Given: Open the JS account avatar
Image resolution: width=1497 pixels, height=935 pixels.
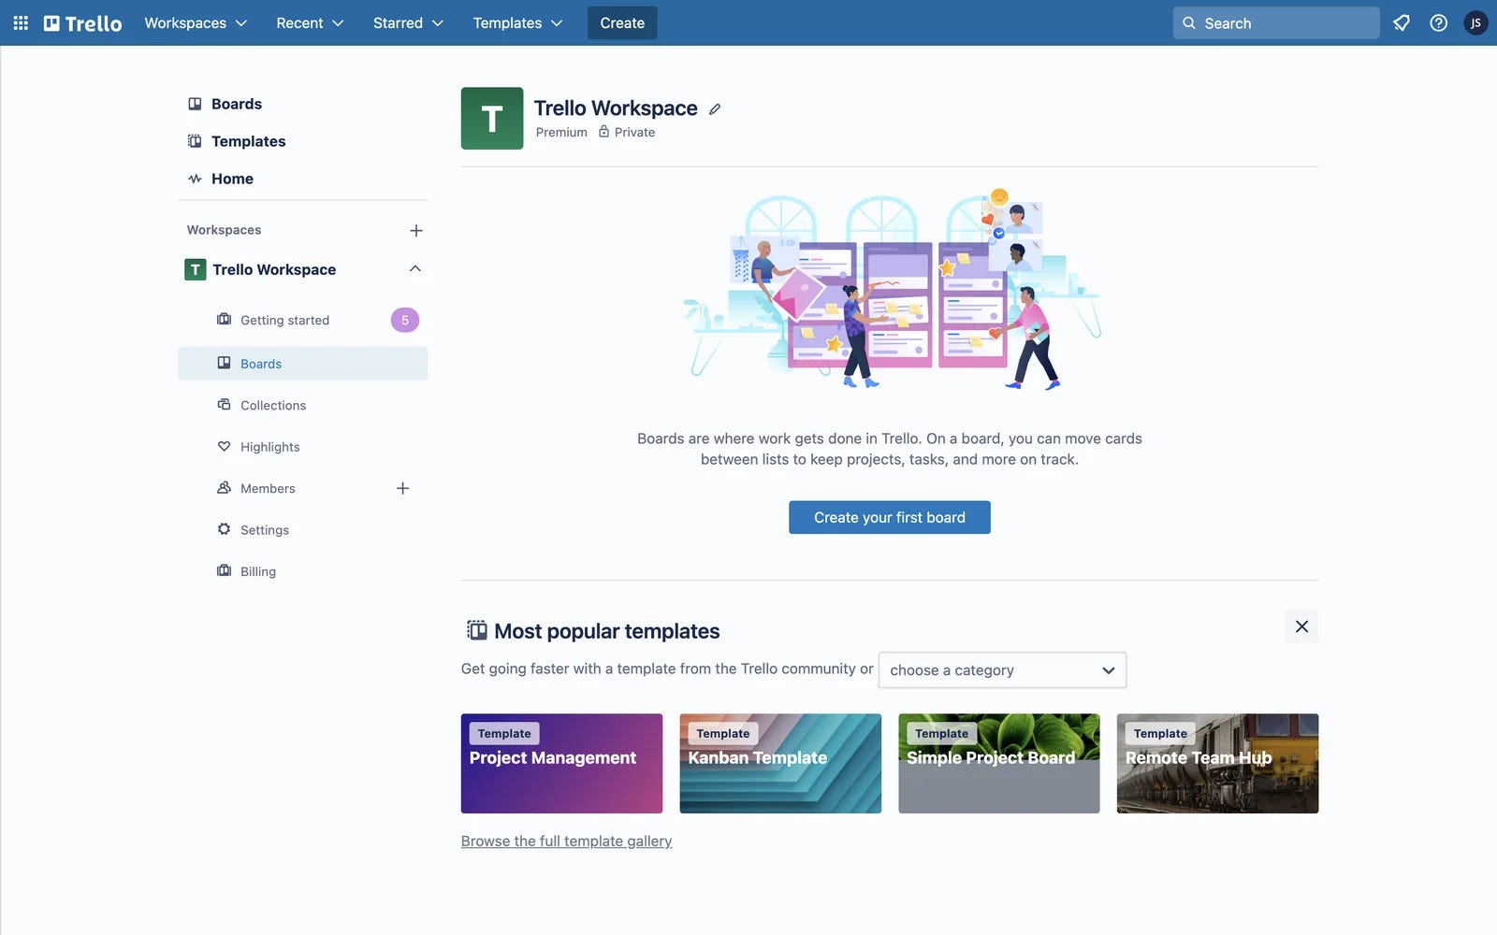Looking at the screenshot, I should [1475, 22].
